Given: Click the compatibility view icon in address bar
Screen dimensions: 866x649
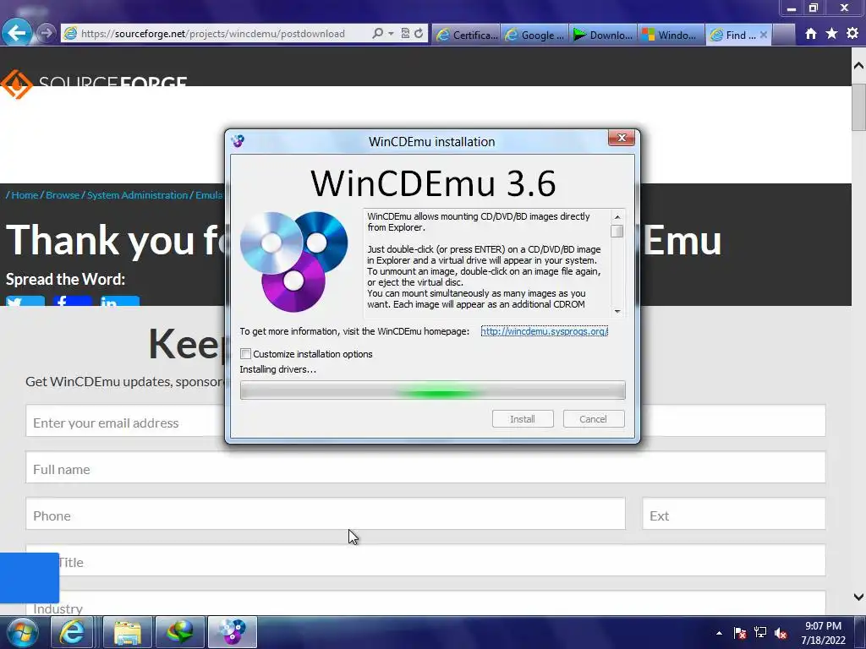Looking at the screenshot, I should click(x=405, y=34).
